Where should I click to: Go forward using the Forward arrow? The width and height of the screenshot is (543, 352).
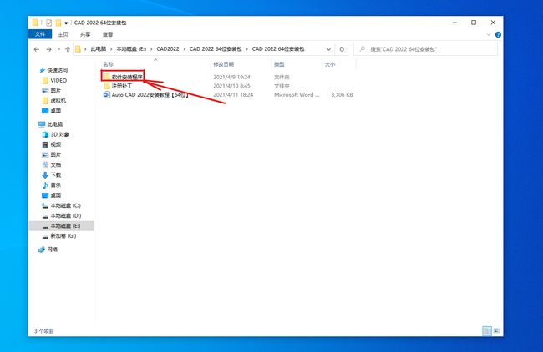[48, 49]
